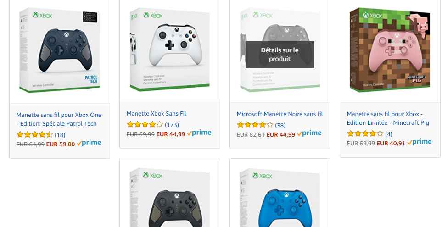Viewport: 442px width, 227px height.
Task: Click star rating of Manette Xbox Sans Fil
Action: (145, 124)
